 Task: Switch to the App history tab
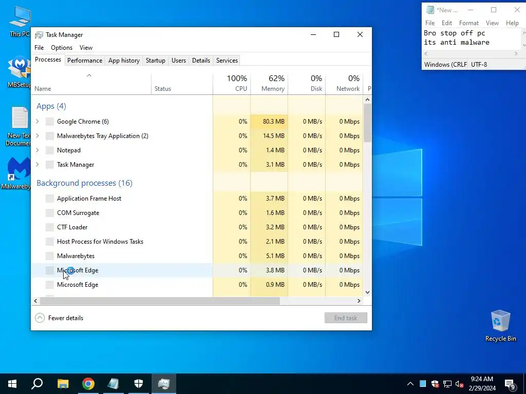pyautogui.click(x=124, y=61)
